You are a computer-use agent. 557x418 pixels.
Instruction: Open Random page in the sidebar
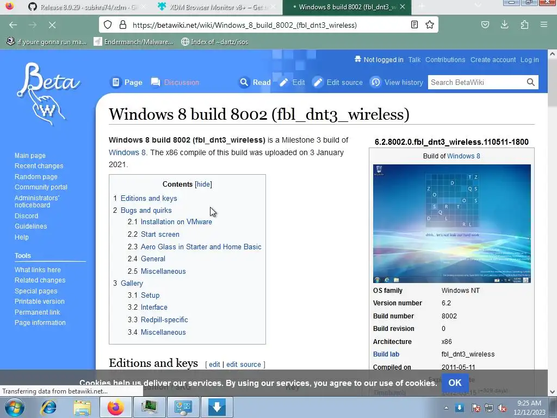pyautogui.click(x=36, y=177)
